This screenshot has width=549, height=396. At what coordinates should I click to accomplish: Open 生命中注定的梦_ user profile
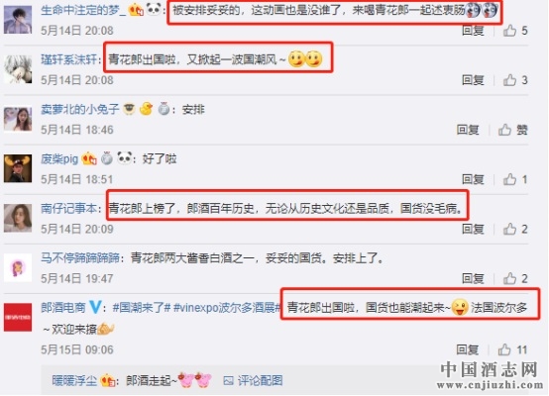[83, 10]
